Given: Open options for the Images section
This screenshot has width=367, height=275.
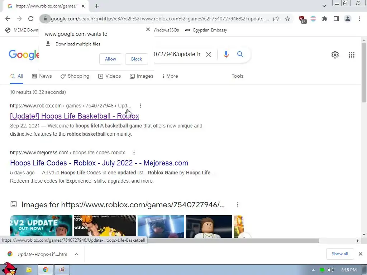Looking at the screenshot, I should tap(238, 204).
